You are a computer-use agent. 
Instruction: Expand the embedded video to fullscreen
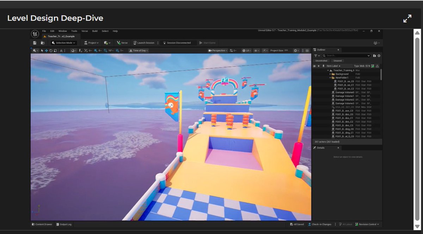click(407, 19)
